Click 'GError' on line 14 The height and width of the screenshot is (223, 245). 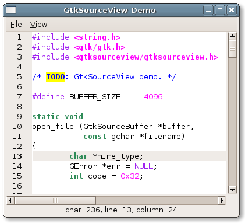click(83, 166)
